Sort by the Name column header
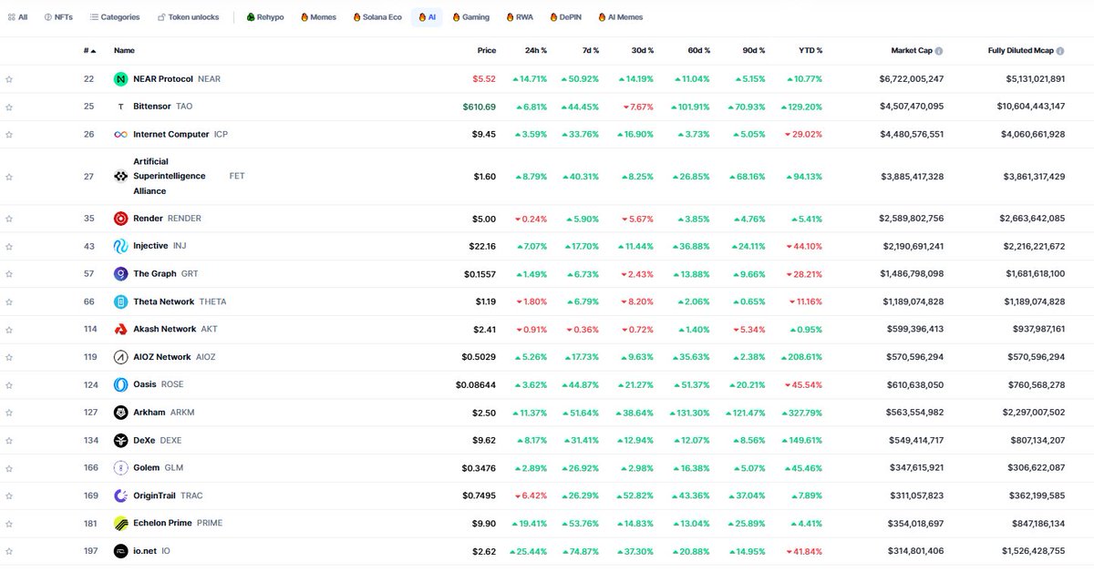This screenshot has width=1094, height=572. coord(124,51)
